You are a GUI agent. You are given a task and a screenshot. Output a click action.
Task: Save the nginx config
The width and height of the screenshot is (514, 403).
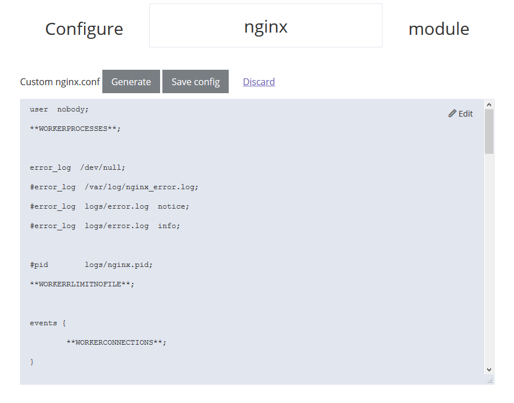point(196,82)
